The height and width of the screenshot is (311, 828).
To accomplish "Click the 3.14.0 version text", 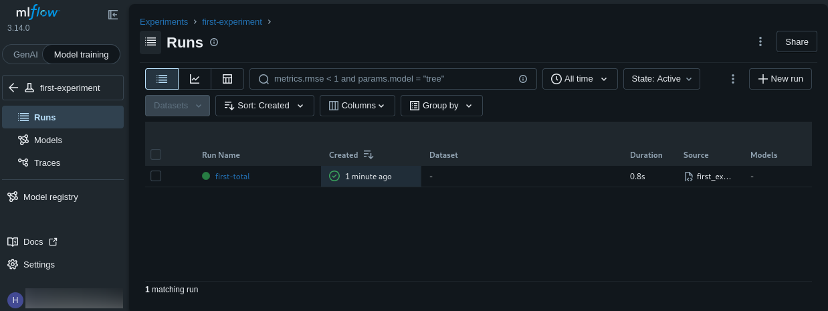I will pyautogui.click(x=19, y=28).
